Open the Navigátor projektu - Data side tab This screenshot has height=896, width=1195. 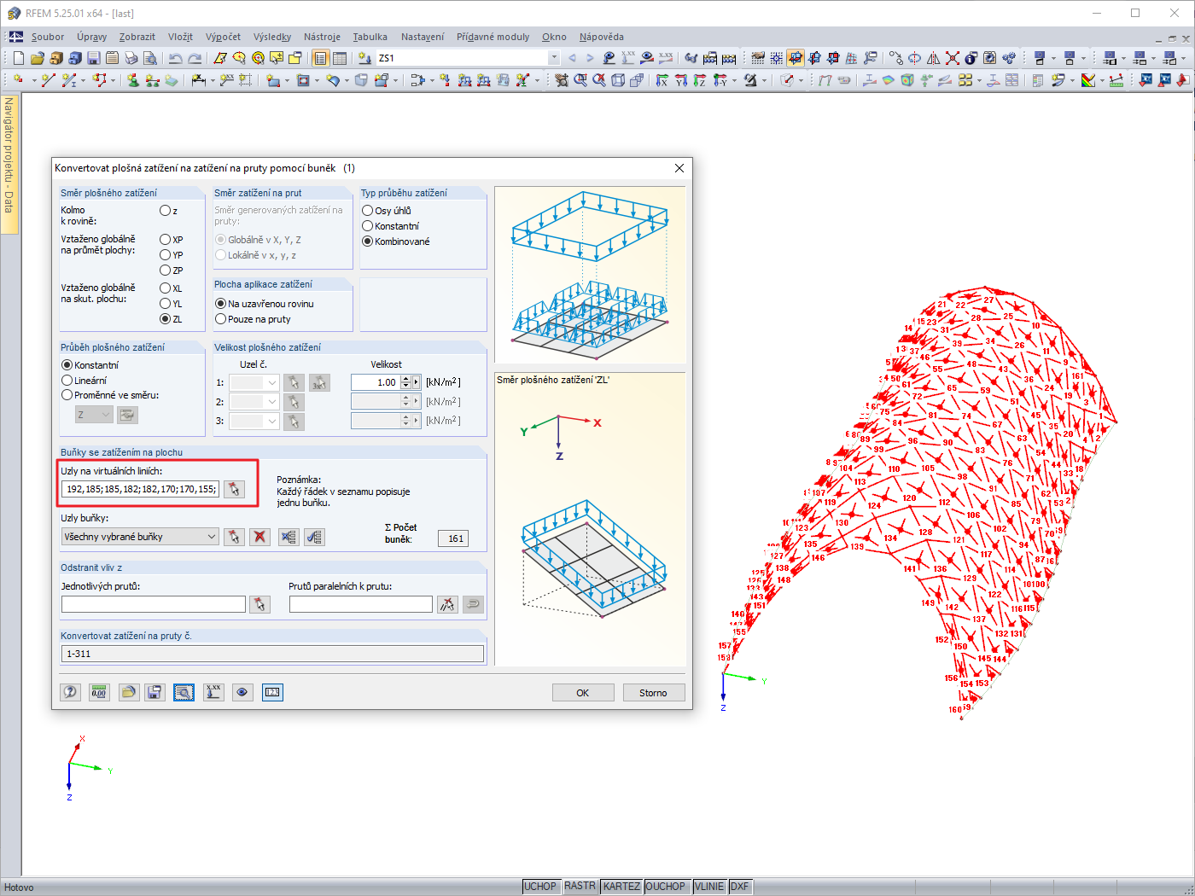tap(9, 162)
